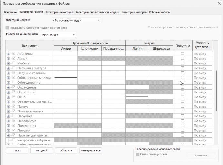
Task: Expand the Потолки category
Action: click(x=8, y=131)
